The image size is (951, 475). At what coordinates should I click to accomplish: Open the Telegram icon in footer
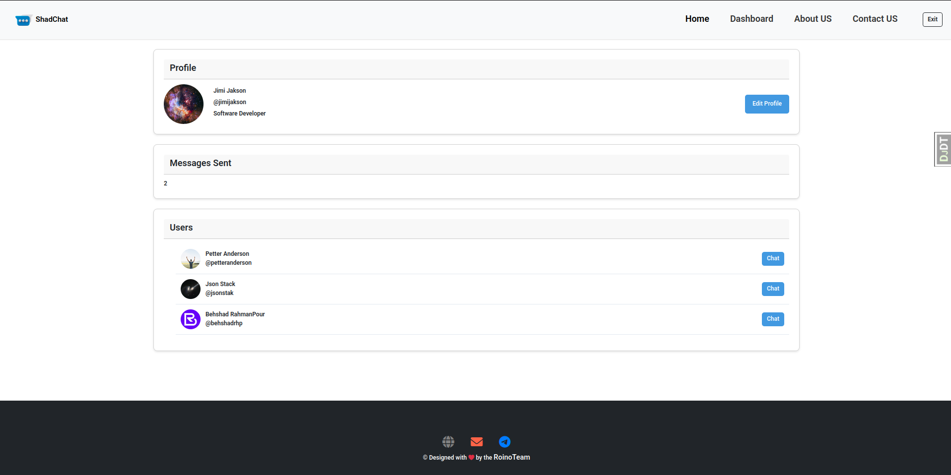point(505,441)
